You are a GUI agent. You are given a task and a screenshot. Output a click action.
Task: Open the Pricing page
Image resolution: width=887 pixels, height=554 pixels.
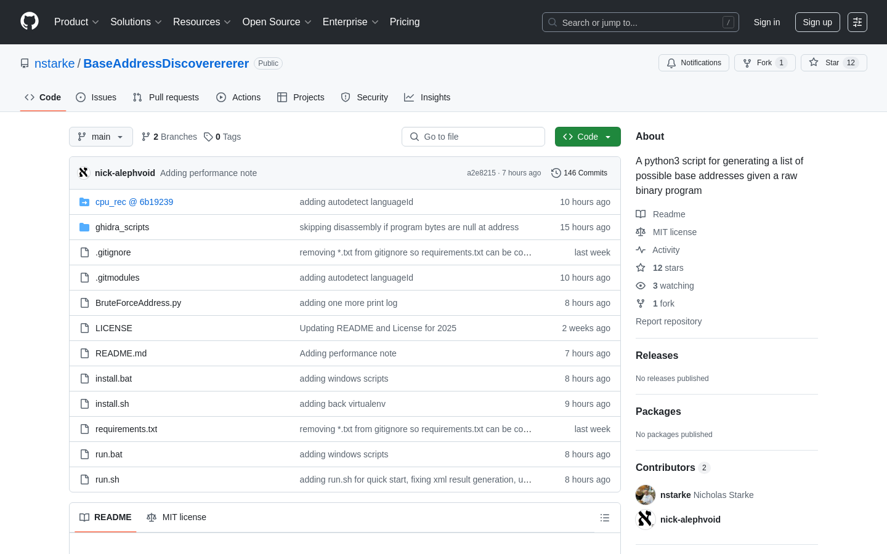[x=405, y=22]
